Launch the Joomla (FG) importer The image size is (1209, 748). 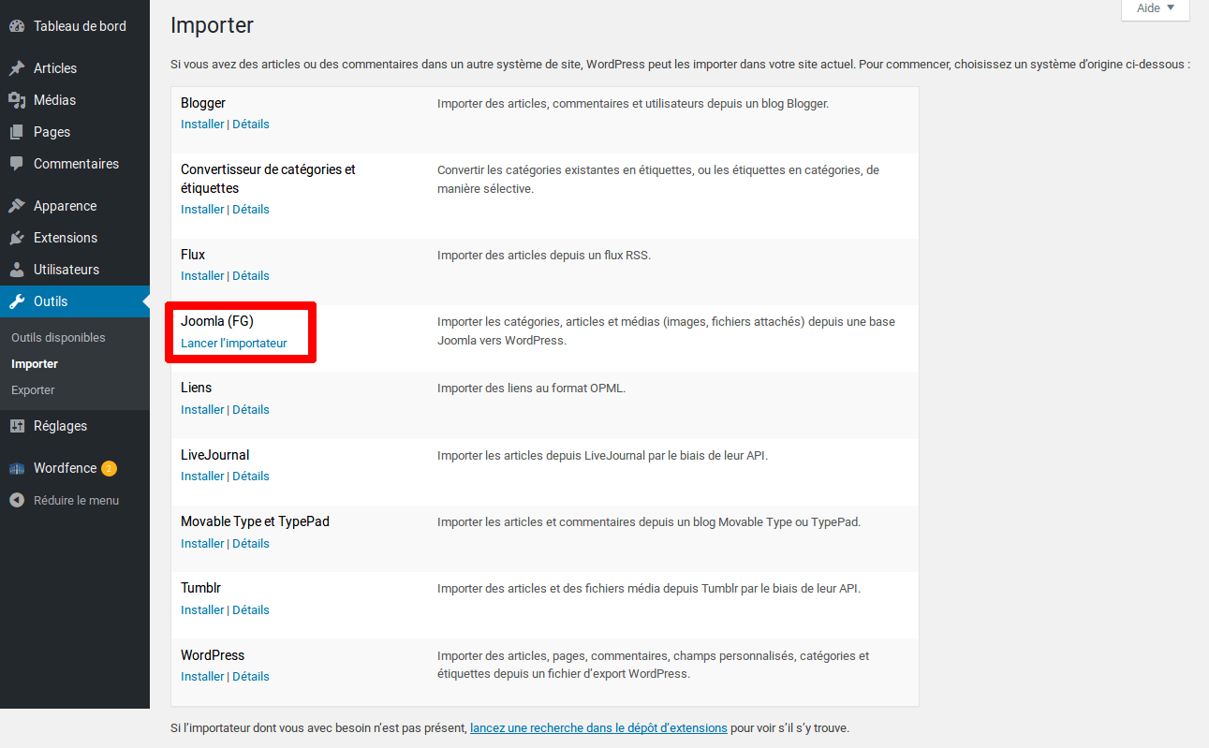(233, 343)
